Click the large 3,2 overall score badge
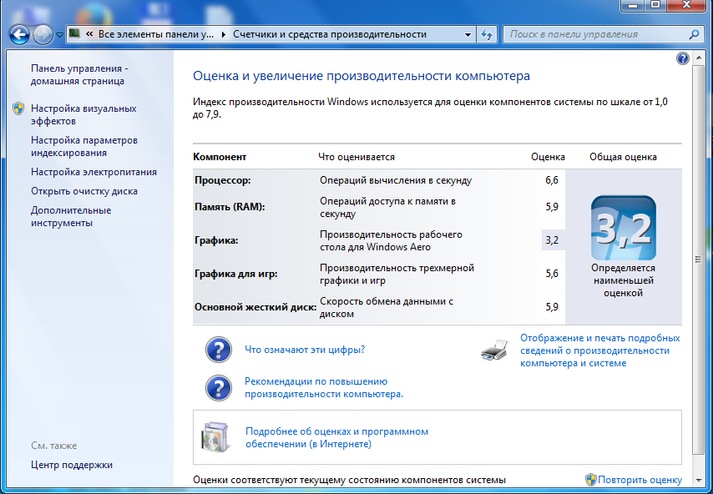Viewport: 713px width, 494px height. click(623, 228)
